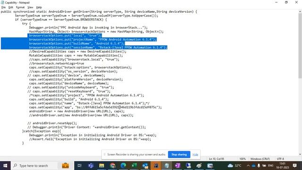Click the highlighted browserstackOptions.put("local" line
The width and height of the screenshot is (302, 170).
pos(65,35)
